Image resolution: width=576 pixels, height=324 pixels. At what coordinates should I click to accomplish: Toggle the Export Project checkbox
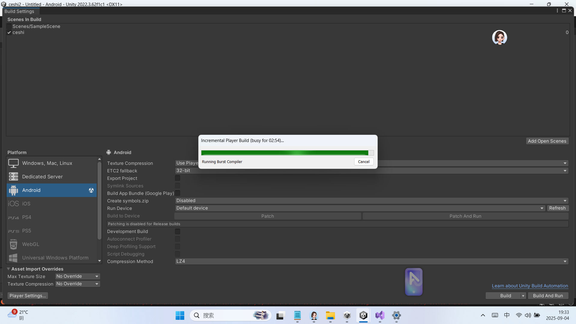178,178
